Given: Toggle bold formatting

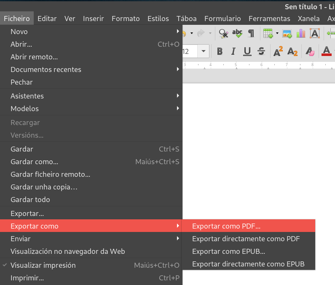Looking at the screenshot, I should coord(220,51).
